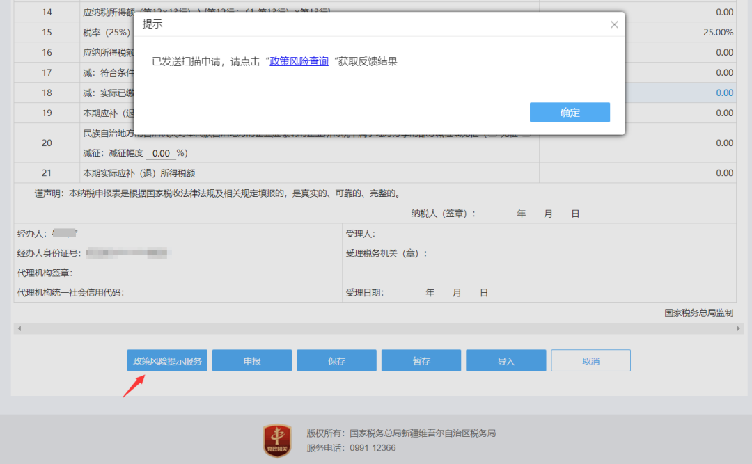The height and width of the screenshot is (464, 752).
Task: Click the tax bureau emblem in footer
Action: tap(277, 440)
